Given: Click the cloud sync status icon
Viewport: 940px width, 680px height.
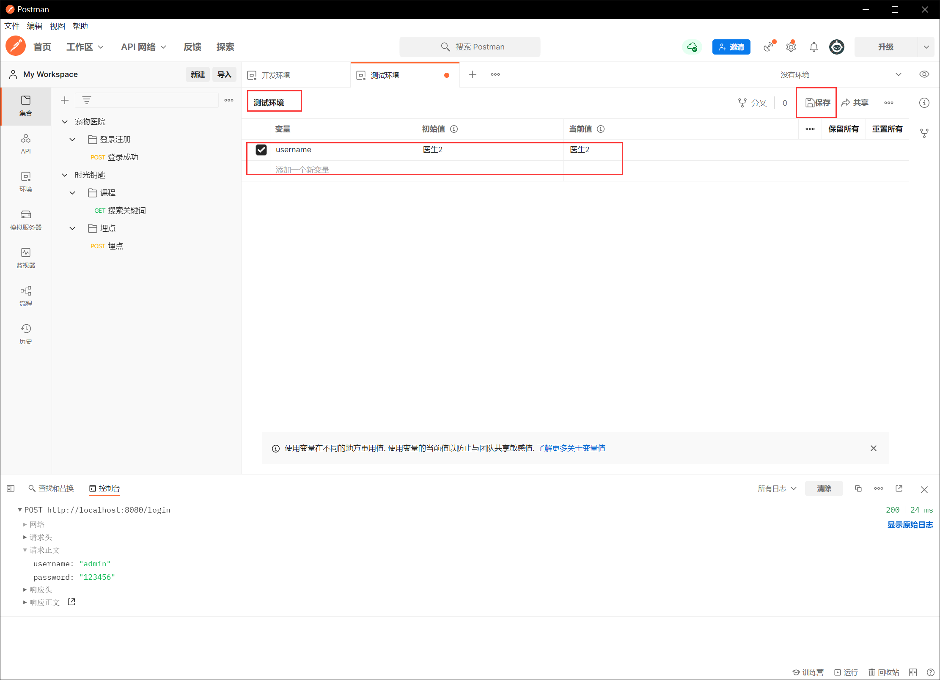Looking at the screenshot, I should coord(692,47).
